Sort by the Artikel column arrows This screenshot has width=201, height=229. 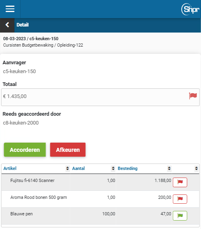[x=68, y=168]
